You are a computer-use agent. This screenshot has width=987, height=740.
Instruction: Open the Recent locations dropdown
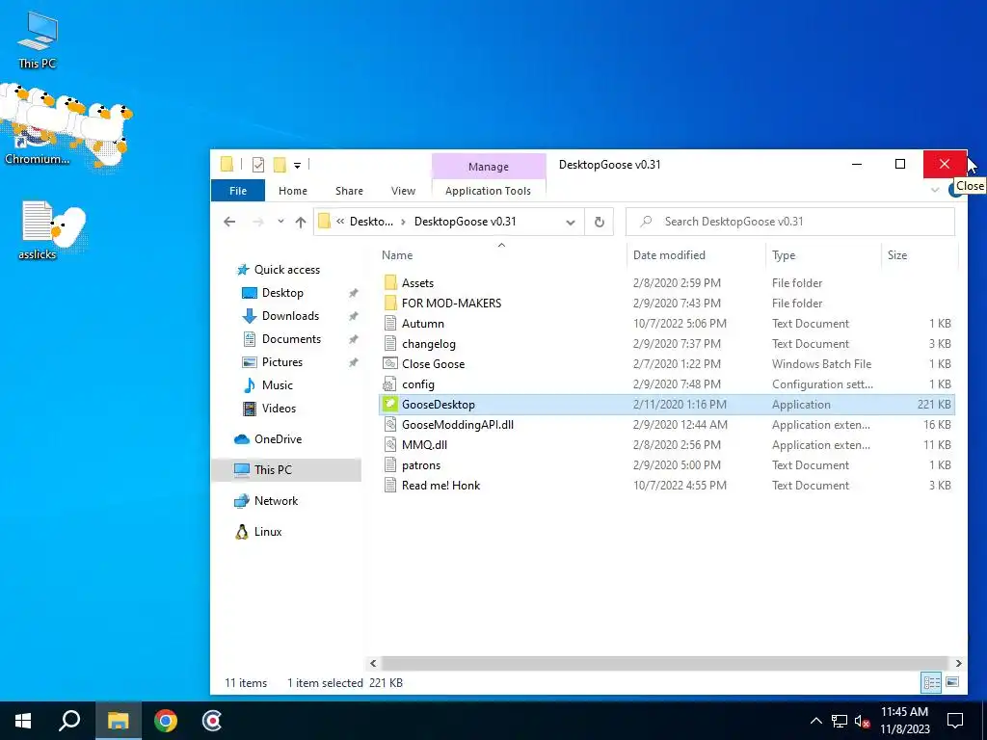coord(280,222)
